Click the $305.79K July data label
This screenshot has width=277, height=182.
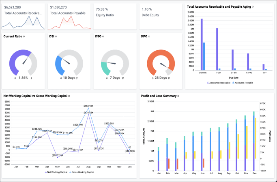point(78,125)
